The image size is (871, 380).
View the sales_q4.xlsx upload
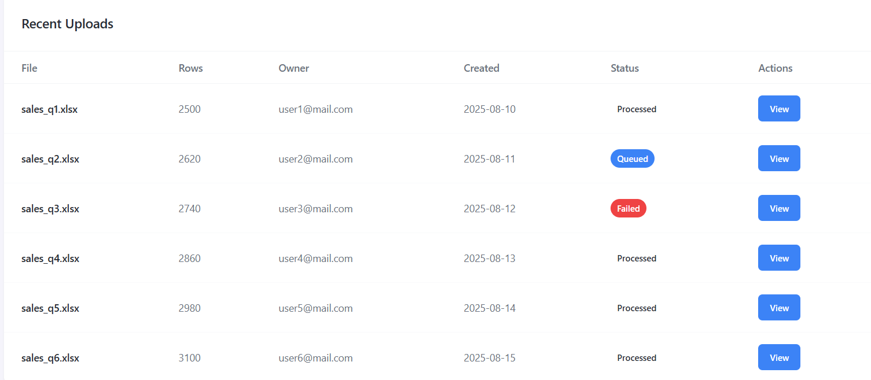tap(779, 258)
